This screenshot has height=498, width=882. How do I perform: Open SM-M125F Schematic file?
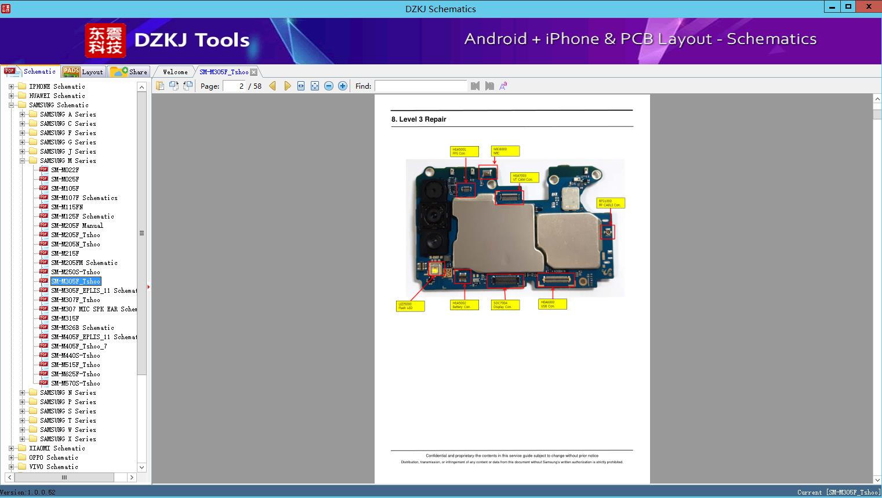pos(82,216)
